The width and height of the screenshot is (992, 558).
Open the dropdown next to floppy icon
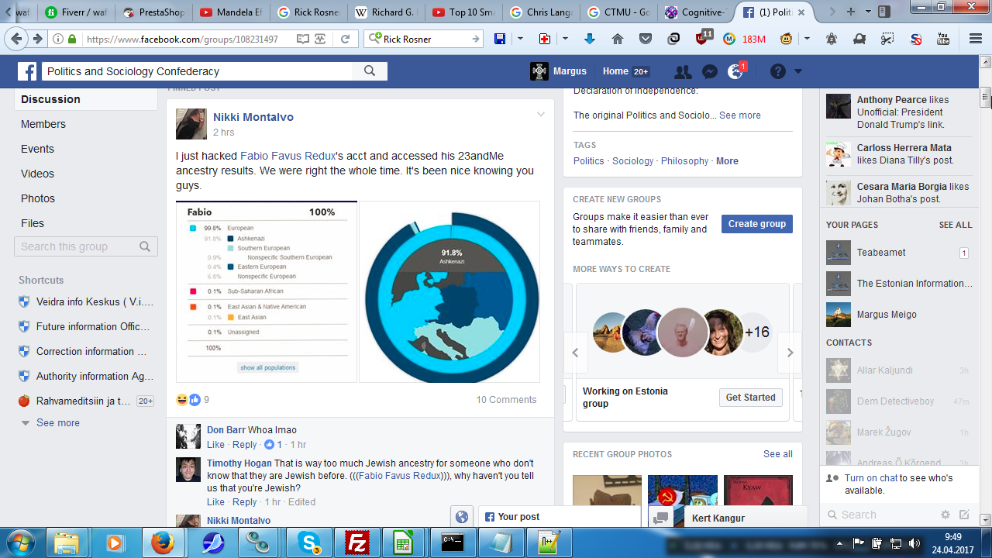519,39
